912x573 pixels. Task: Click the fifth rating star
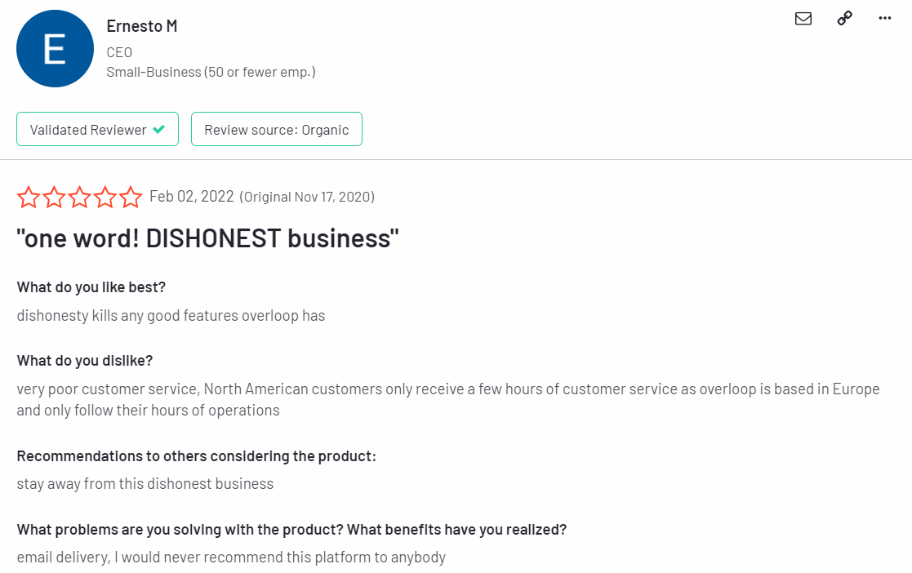click(x=131, y=197)
